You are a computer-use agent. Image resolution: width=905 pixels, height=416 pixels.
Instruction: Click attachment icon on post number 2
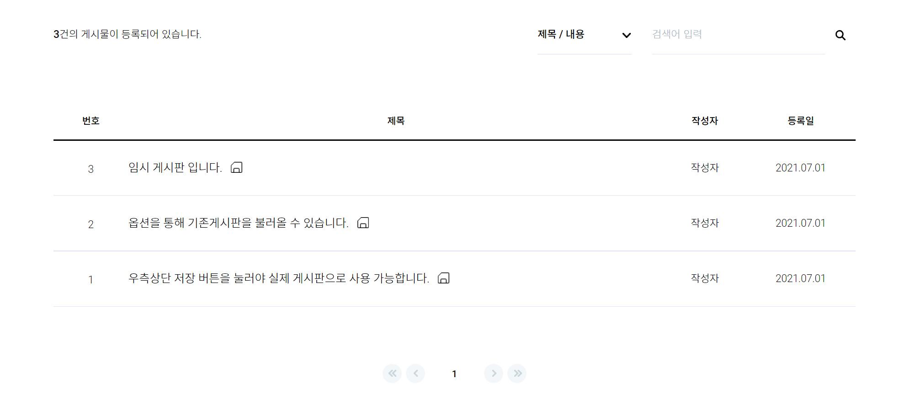[363, 223]
